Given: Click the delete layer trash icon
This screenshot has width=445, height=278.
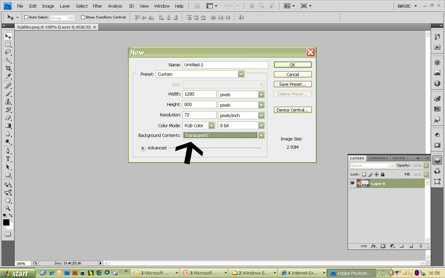Looking at the screenshot, I should click(x=420, y=246).
